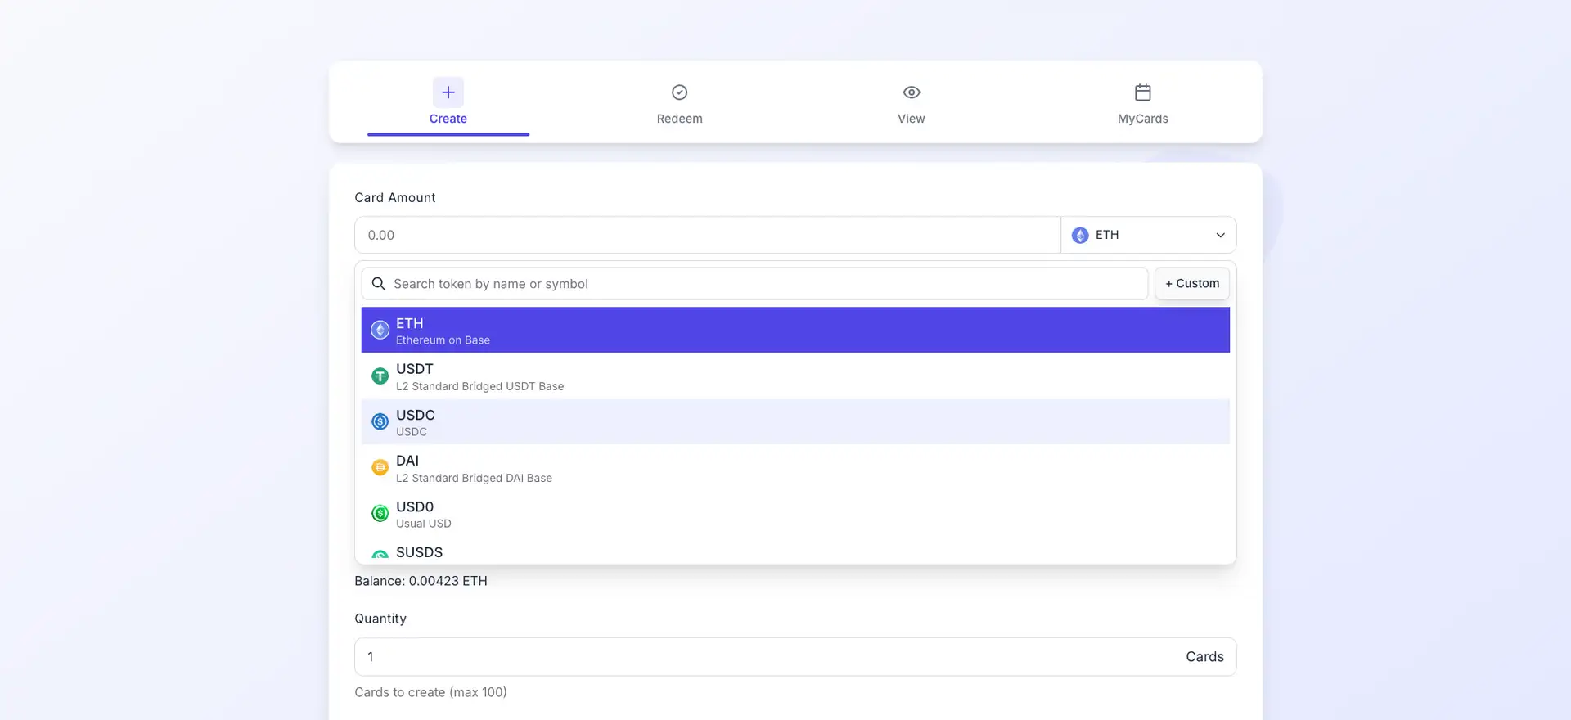The height and width of the screenshot is (720, 1571).
Task: Click the Ethereum logo in the selected ETH row
Action: tap(380, 330)
